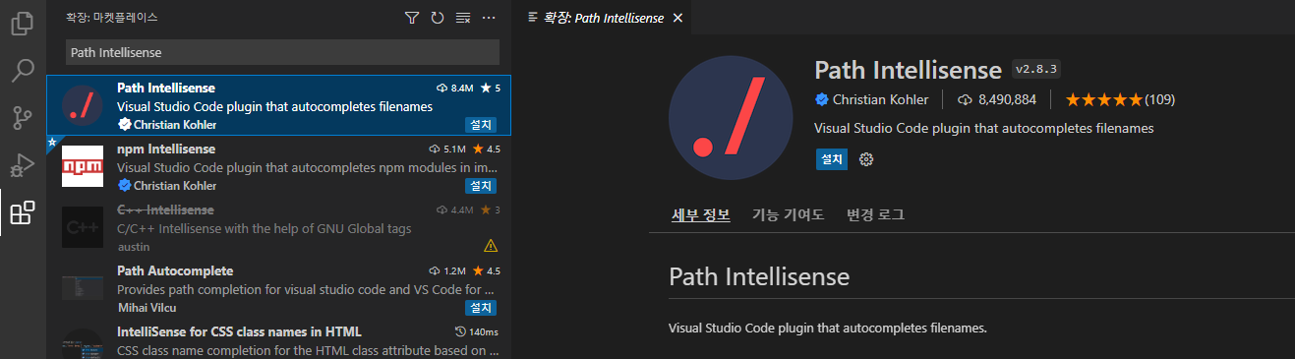The width and height of the screenshot is (1295, 359).
Task: Select the 세부 정보 tab
Action: pyautogui.click(x=701, y=214)
